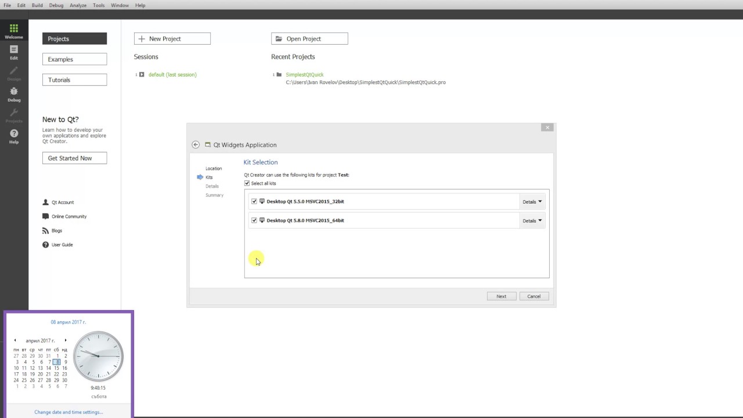Click the Open Project button
Screen dimensions: 743x418
coord(309,39)
